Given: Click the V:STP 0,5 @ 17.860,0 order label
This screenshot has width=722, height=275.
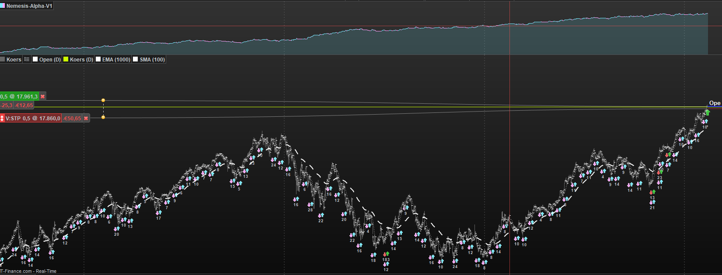Looking at the screenshot, I should point(33,118).
